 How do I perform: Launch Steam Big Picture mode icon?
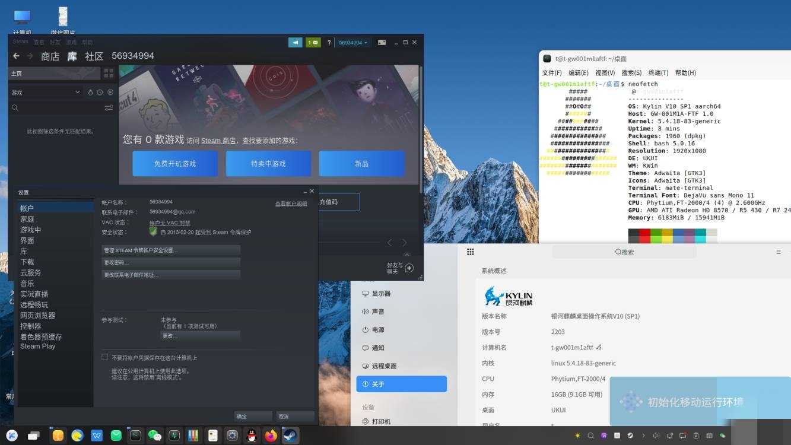[x=382, y=43]
